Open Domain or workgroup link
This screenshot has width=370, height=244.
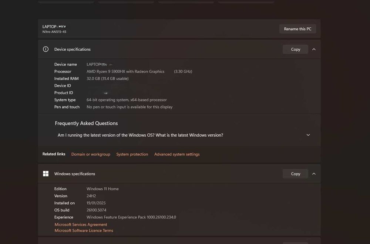91,154
